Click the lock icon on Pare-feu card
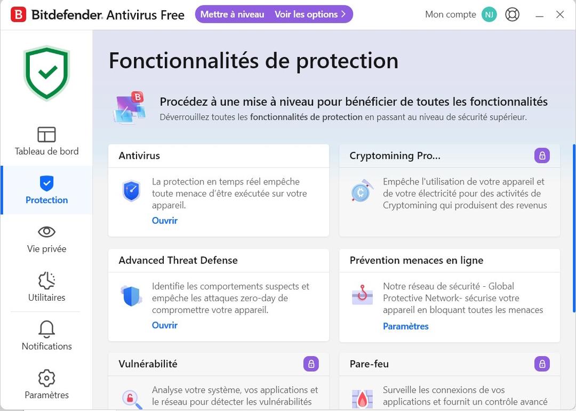 (x=542, y=364)
